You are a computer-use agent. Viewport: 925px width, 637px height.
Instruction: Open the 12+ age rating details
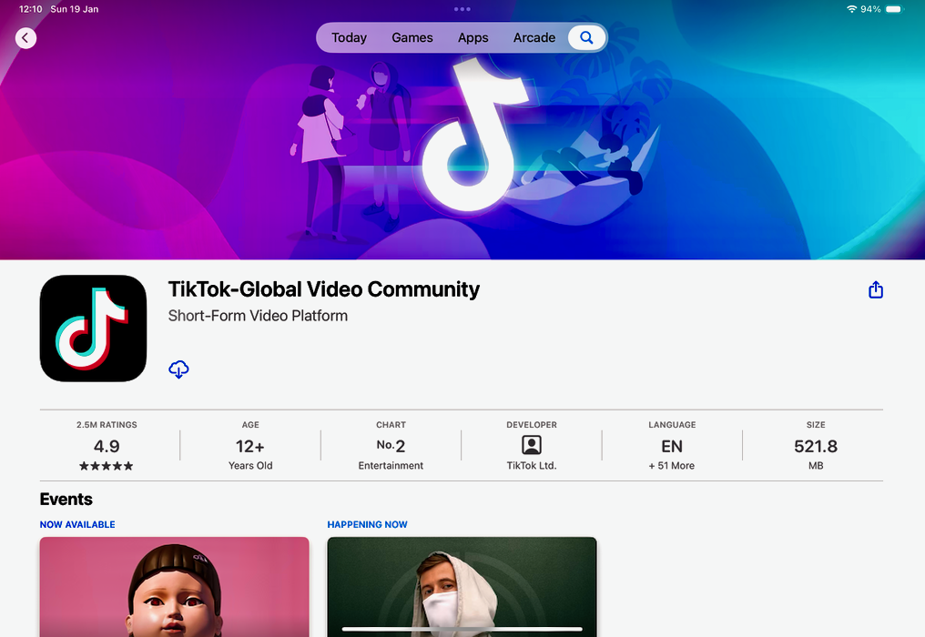(x=250, y=446)
